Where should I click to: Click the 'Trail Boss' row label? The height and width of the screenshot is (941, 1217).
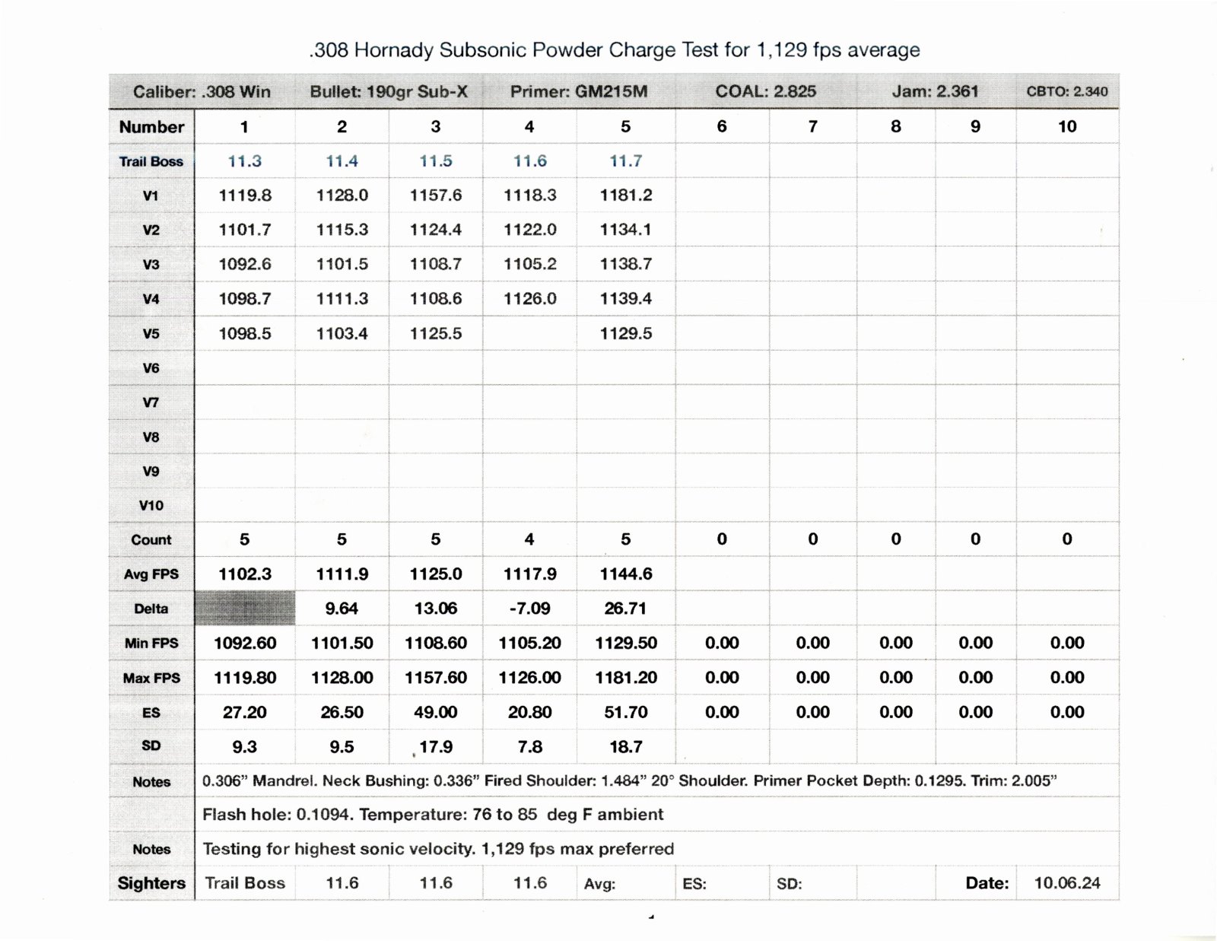click(x=151, y=161)
